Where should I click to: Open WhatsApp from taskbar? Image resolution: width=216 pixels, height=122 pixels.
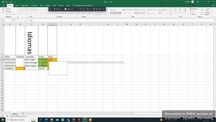(x=63, y=120)
